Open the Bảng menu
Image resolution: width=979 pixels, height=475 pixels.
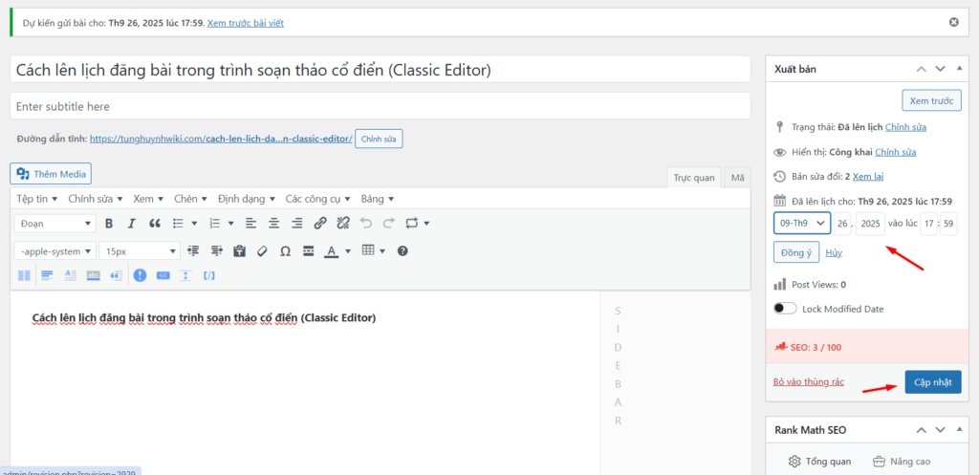click(377, 199)
